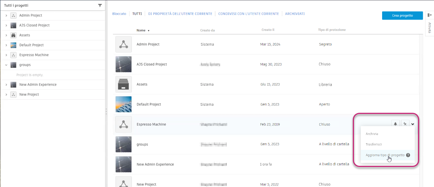Click the Aperto protection type cell
Screen dimensions: 434x187
pos(324,104)
